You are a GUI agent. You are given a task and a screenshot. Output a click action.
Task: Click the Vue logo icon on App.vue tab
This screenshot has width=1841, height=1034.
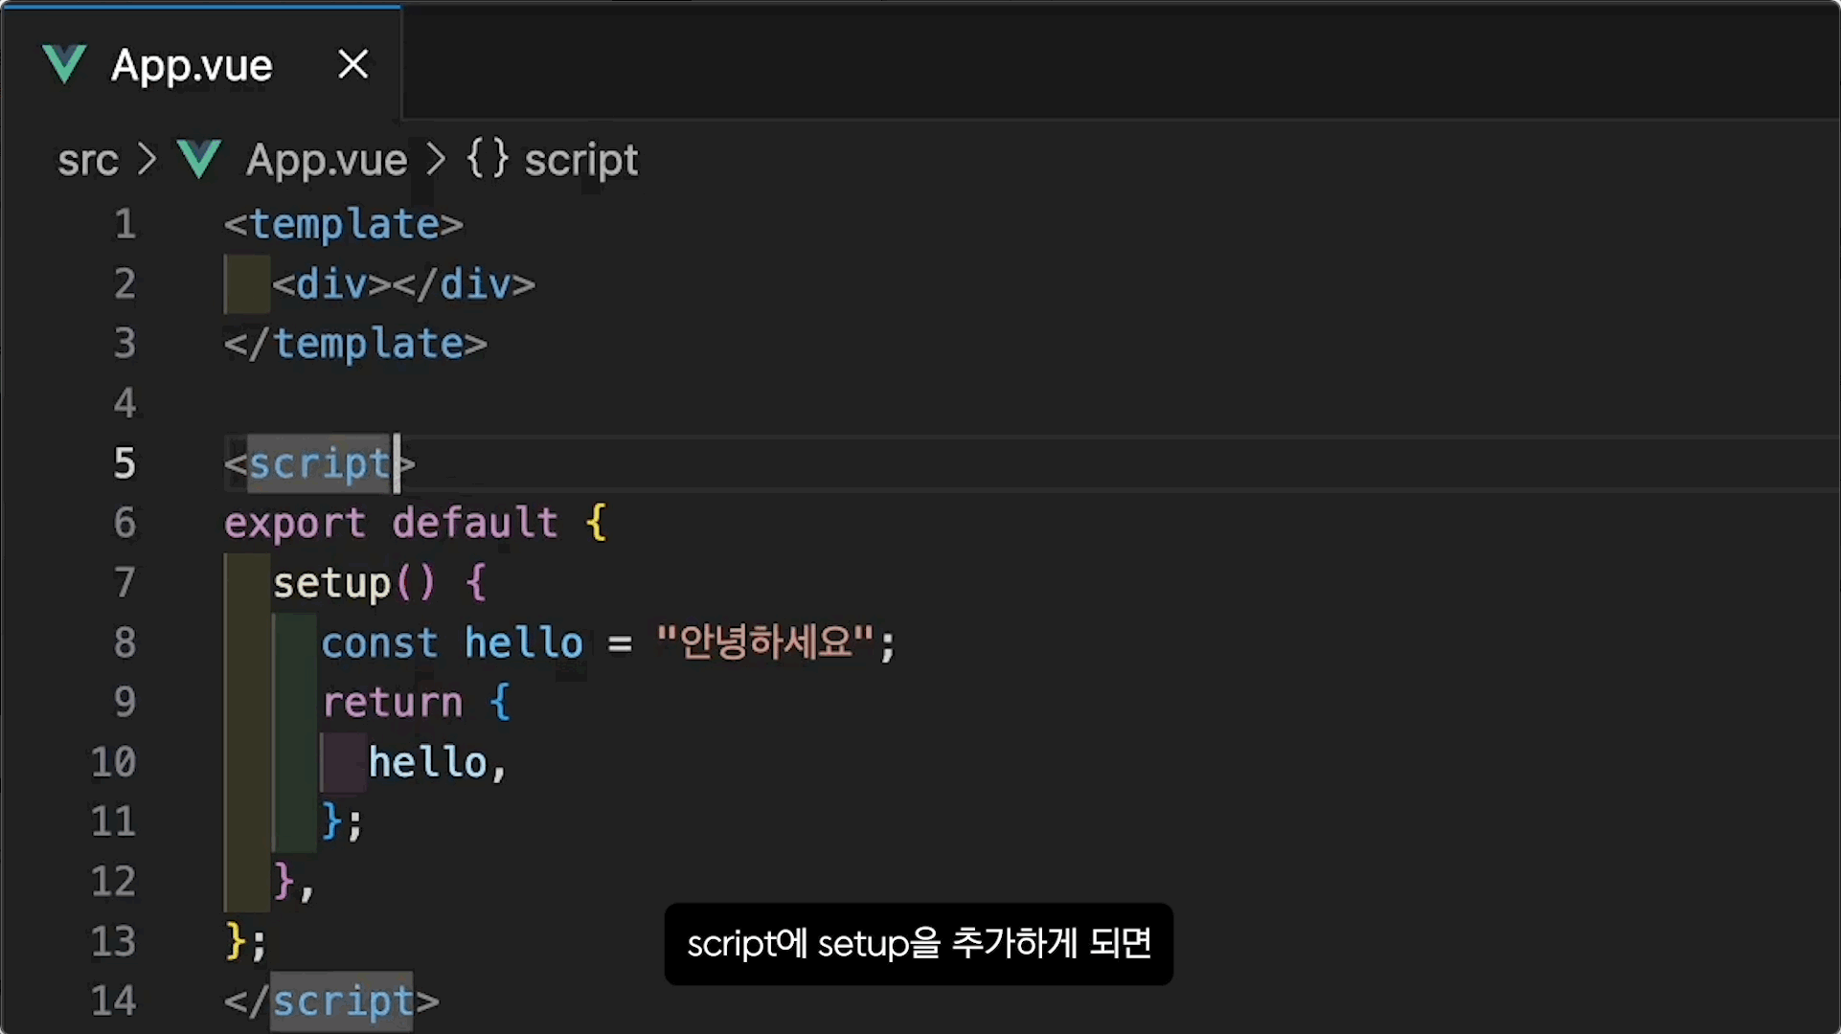[64, 65]
